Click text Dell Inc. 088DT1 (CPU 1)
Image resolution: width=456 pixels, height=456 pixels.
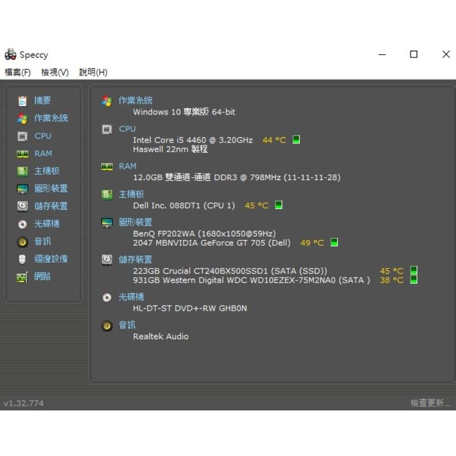click(184, 206)
